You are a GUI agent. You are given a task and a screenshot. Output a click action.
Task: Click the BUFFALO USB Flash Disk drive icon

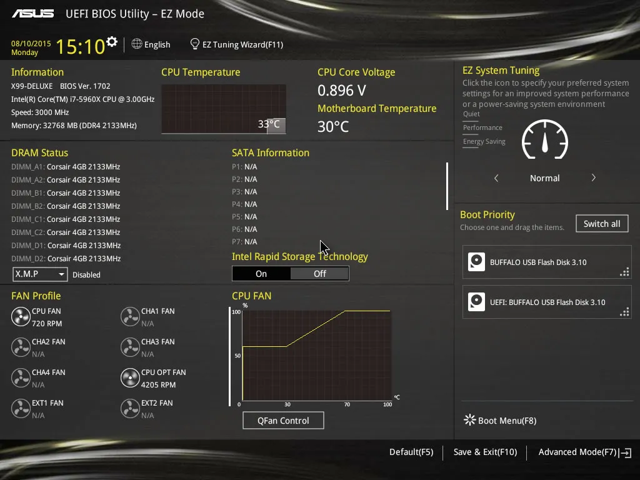click(x=476, y=262)
